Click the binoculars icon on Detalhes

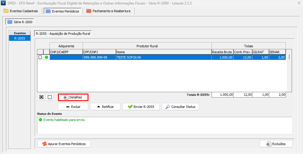tap(66, 97)
